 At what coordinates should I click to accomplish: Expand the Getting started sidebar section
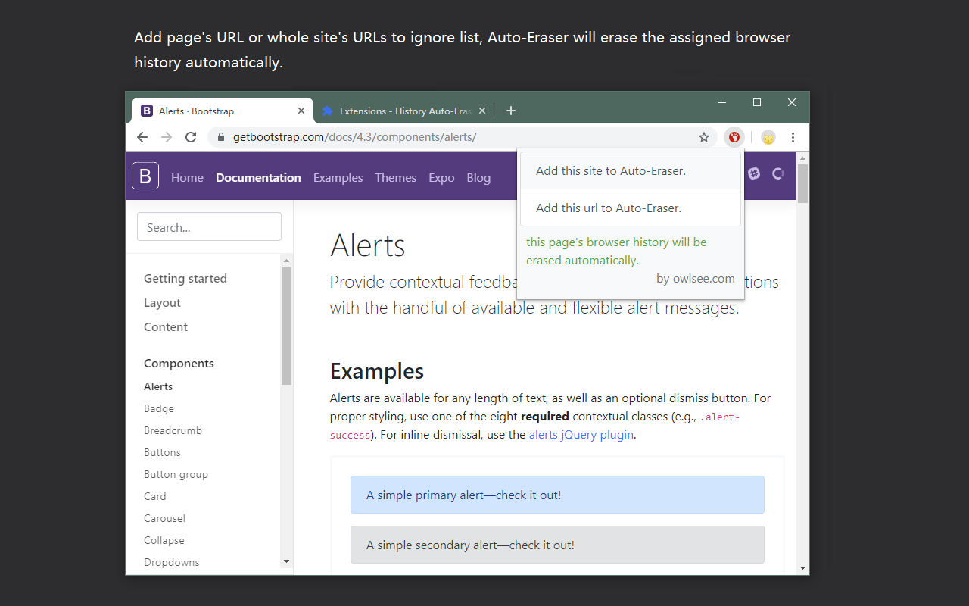point(185,278)
